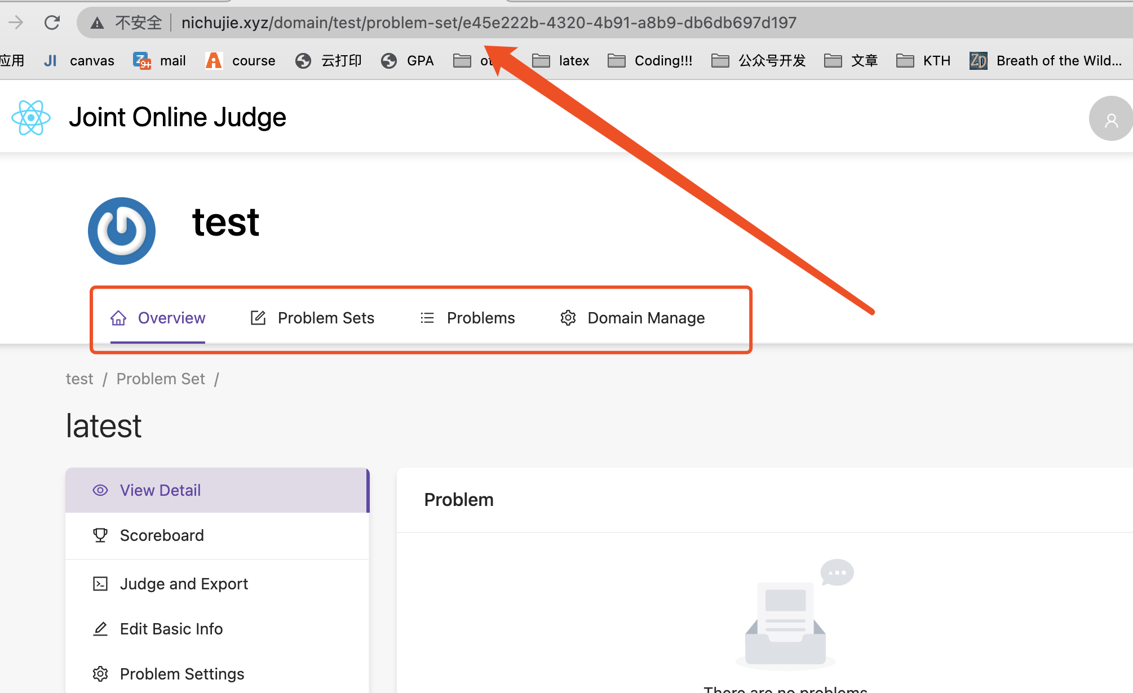Click the Problem Settings gear icon
This screenshot has width=1133, height=693.
coord(100,673)
